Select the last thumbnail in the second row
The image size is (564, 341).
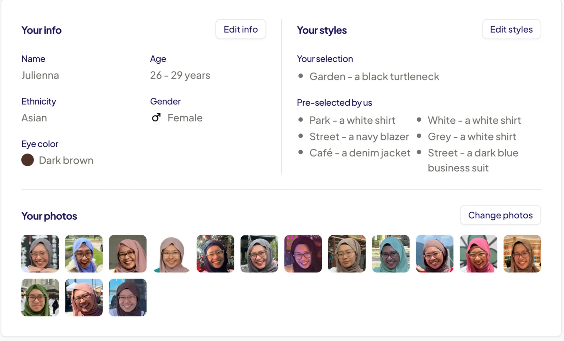[x=127, y=297]
